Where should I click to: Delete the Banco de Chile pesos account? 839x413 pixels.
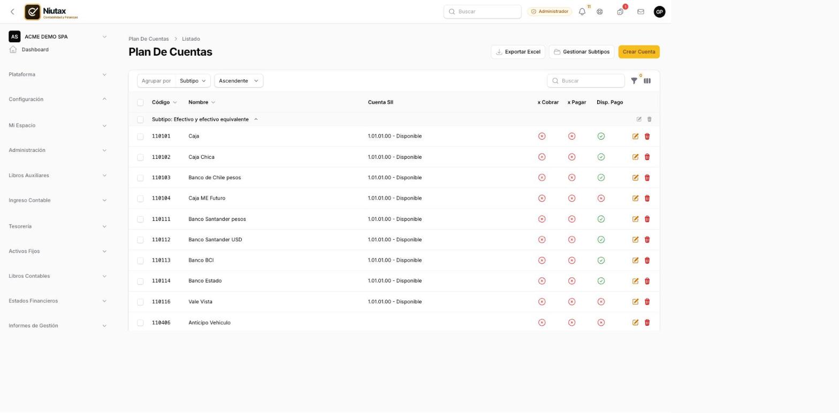647,178
